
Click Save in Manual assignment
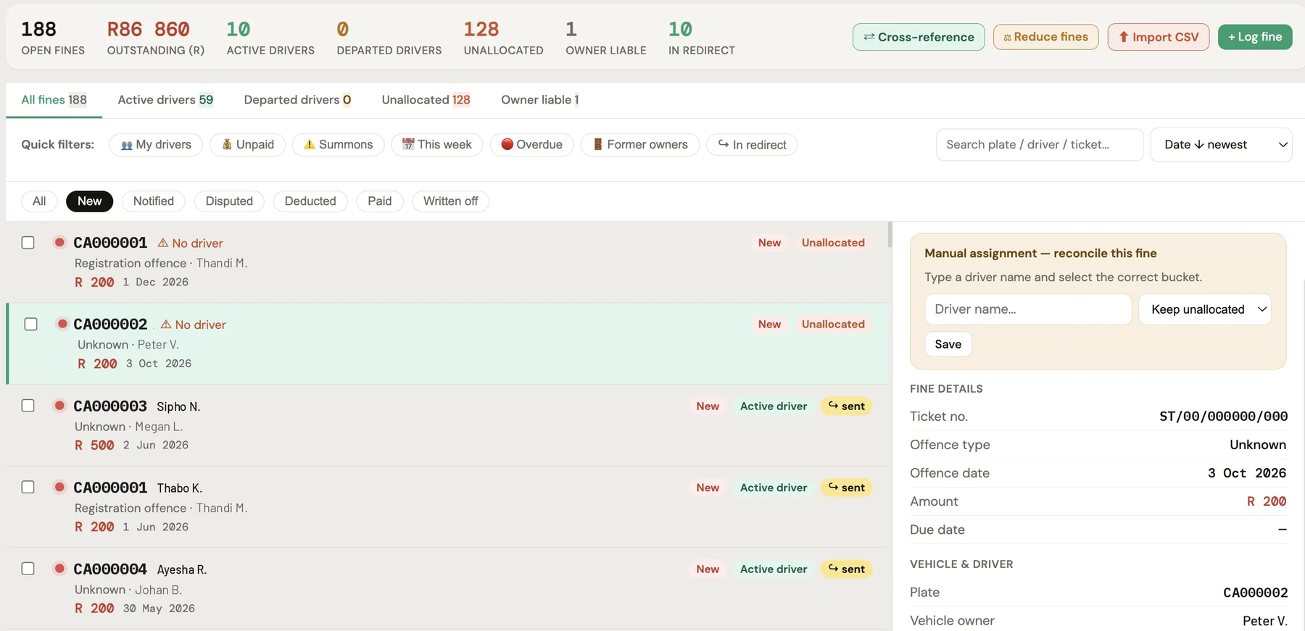point(948,344)
